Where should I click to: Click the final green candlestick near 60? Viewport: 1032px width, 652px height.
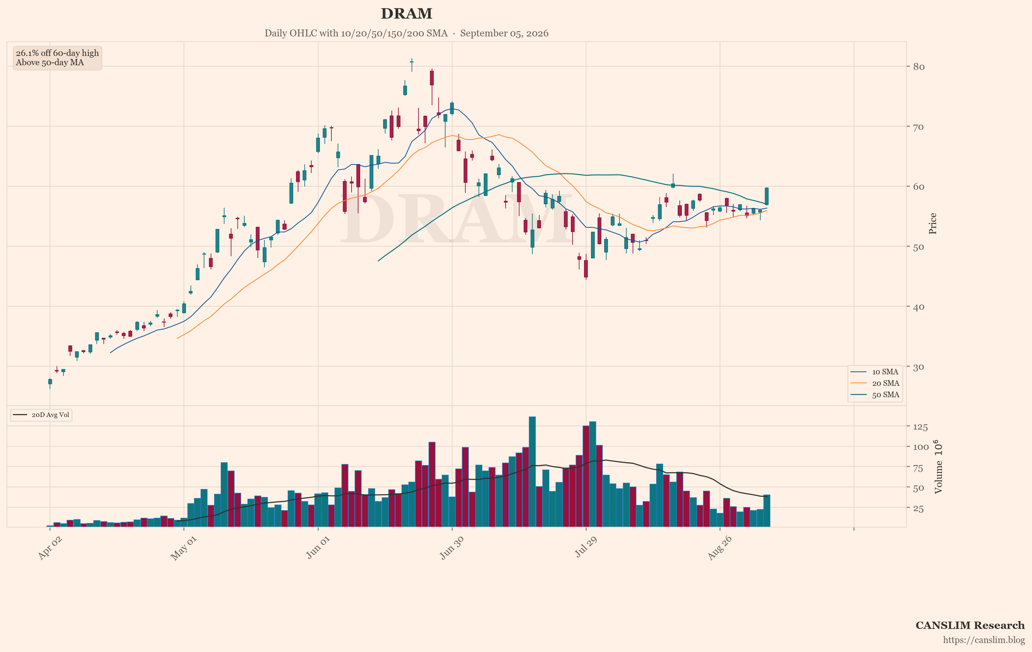pyautogui.click(x=767, y=196)
